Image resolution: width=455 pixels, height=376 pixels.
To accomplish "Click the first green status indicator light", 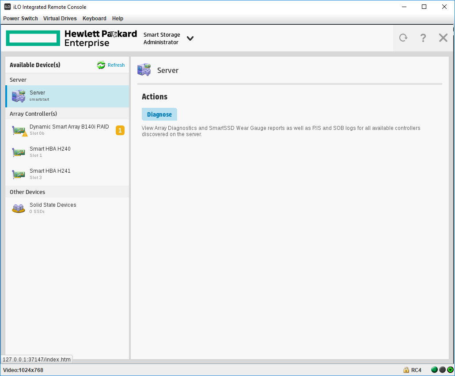I will click(434, 370).
